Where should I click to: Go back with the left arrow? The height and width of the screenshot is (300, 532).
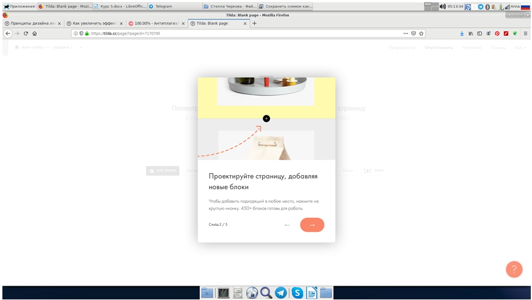coord(287,225)
